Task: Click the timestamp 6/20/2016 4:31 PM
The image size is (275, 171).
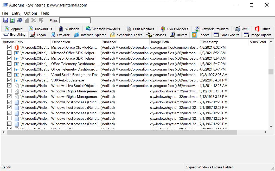Action: coord(213,80)
